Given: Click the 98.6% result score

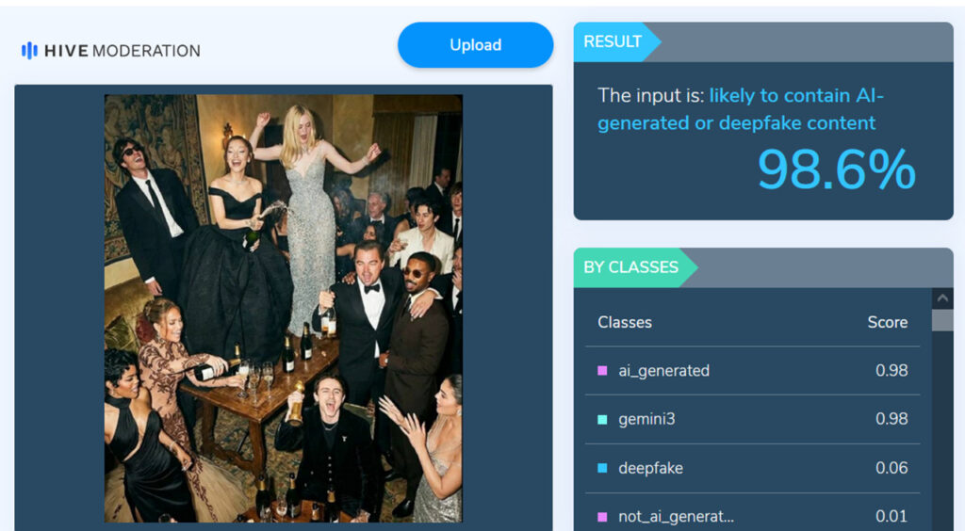Looking at the screenshot, I should [837, 169].
